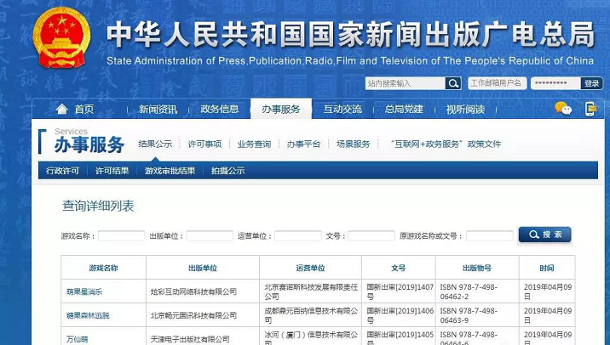Focus the 工作邮箱用户名 field

tap(497, 83)
